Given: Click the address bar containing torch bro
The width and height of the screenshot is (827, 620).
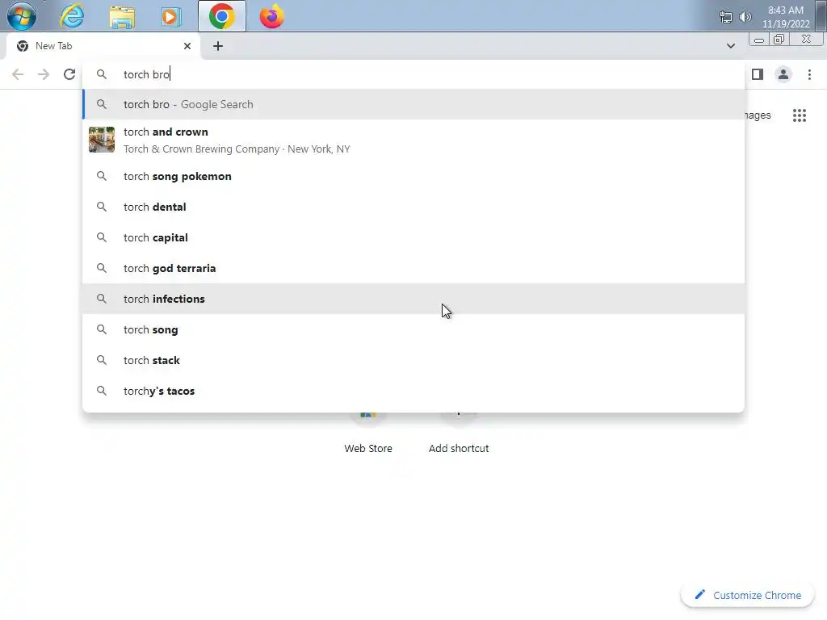Looking at the screenshot, I should (x=413, y=74).
